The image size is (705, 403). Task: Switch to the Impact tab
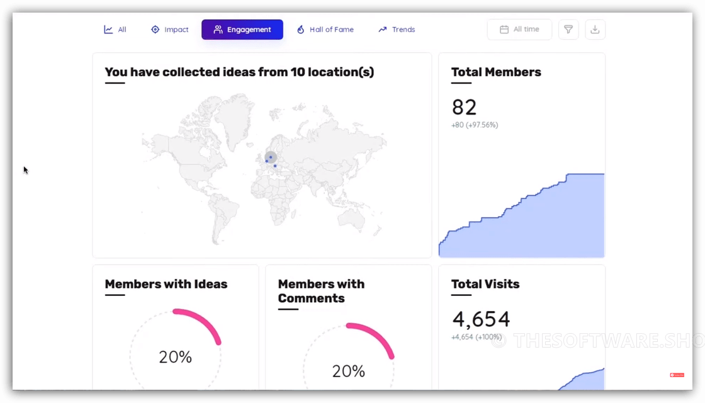tap(169, 29)
